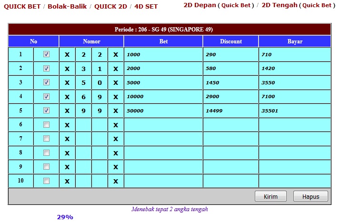The height and width of the screenshot is (224, 341).
Task: Tick the checkbox in row 6
Action: tap(46, 124)
